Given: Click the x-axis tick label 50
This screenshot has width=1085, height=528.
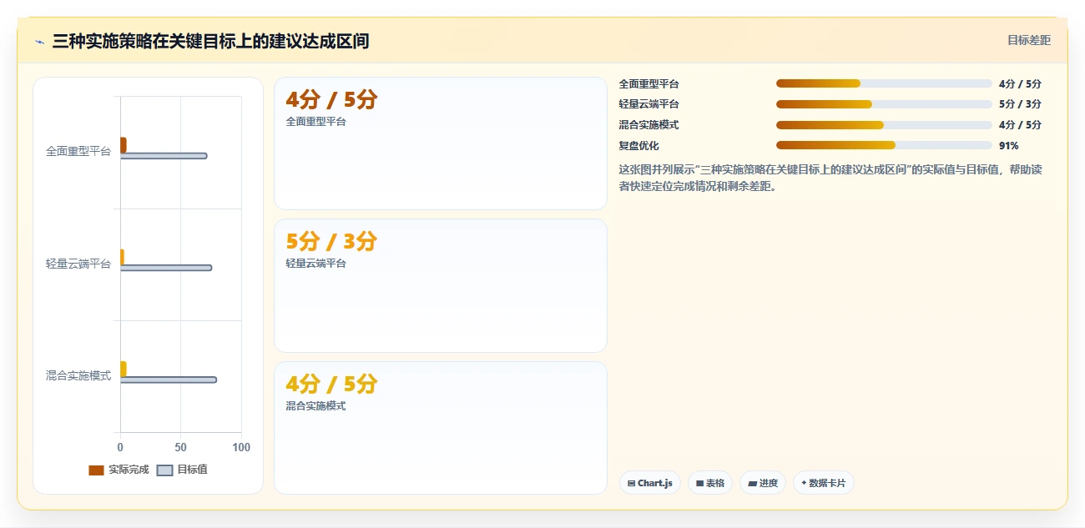Looking at the screenshot, I should pos(181,448).
